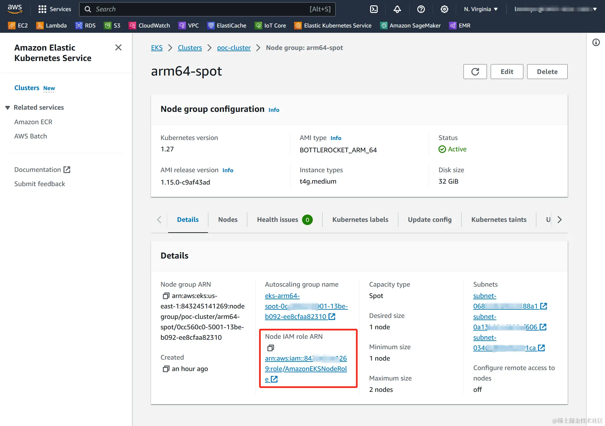The width and height of the screenshot is (605, 426).
Task: Click the Edit button
Action: (x=507, y=72)
